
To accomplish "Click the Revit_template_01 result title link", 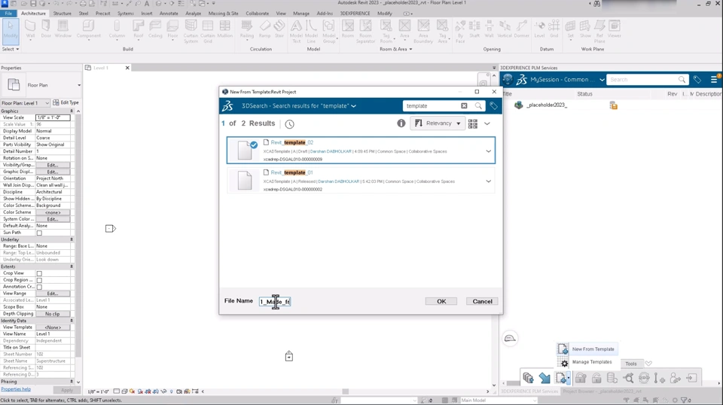I will tap(291, 172).
